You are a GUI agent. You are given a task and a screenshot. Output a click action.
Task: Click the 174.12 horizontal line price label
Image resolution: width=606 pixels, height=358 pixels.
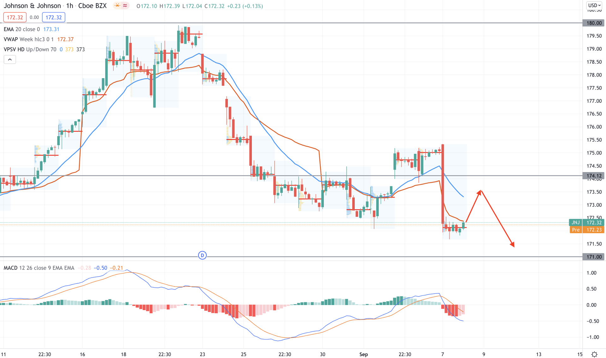[594, 176]
